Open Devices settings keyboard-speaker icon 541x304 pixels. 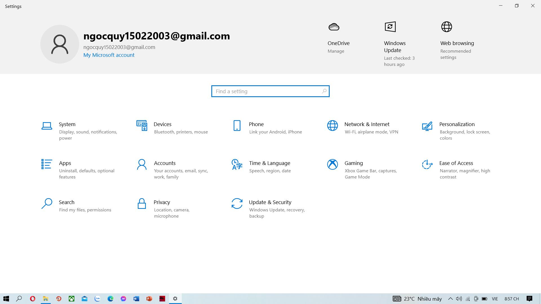(142, 126)
